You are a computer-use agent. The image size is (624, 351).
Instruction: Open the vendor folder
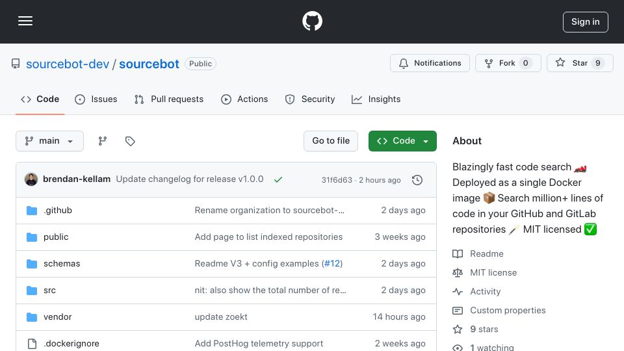click(x=58, y=317)
